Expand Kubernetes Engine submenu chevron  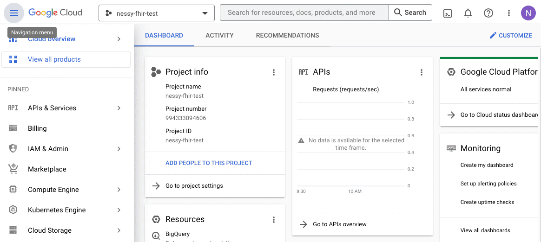pyautogui.click(x=119, y=210)
